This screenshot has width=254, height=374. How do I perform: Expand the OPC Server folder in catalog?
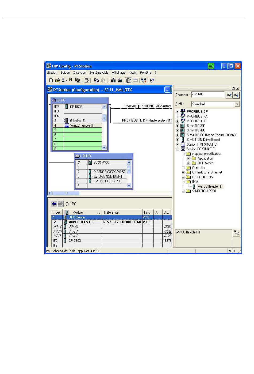189,163
